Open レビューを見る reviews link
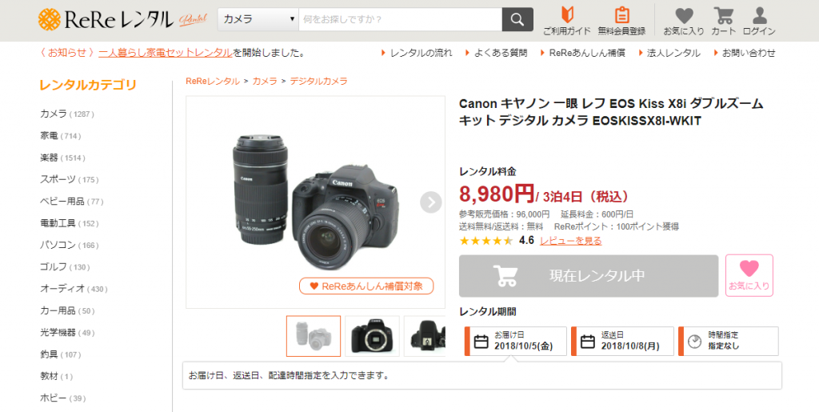This screenshot has width=819, height=412. click(571, 241)
